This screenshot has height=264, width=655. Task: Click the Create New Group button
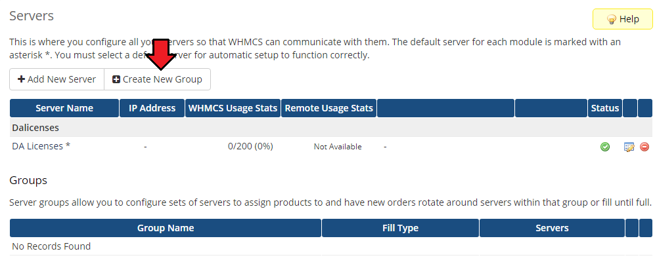(x=157, y=79)
